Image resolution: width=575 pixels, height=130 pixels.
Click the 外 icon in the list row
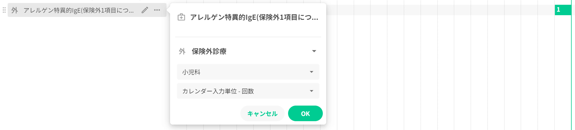[x=15, y=10]
